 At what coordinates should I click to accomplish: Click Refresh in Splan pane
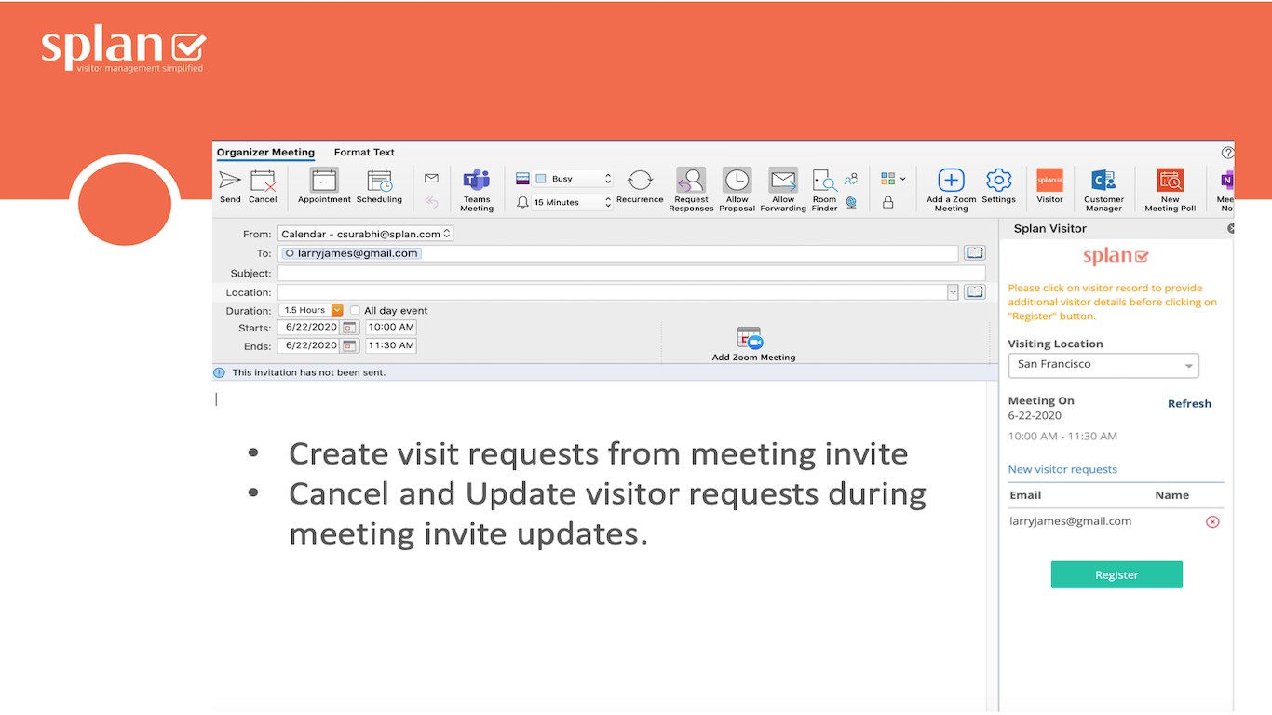click(1189, 403)
